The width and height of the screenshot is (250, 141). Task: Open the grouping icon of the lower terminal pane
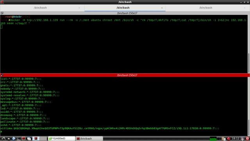point(2,75)
